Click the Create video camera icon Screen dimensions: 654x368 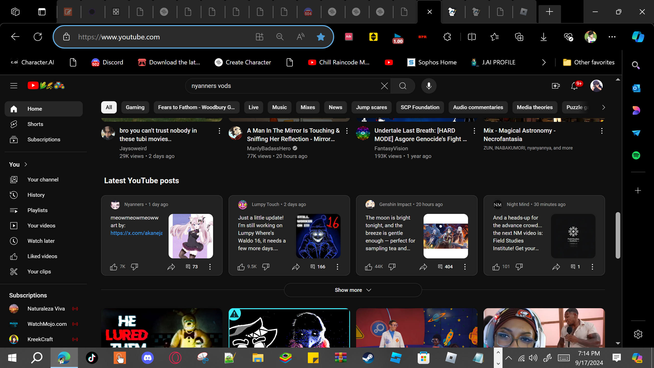556,86
